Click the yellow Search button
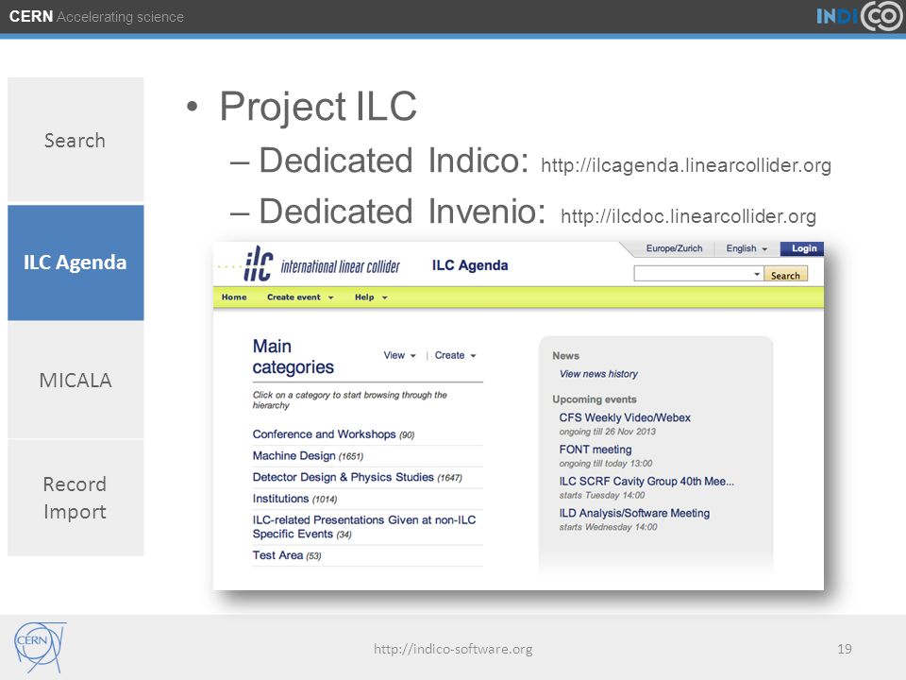 pyautogui.click(x=786, y=275)
